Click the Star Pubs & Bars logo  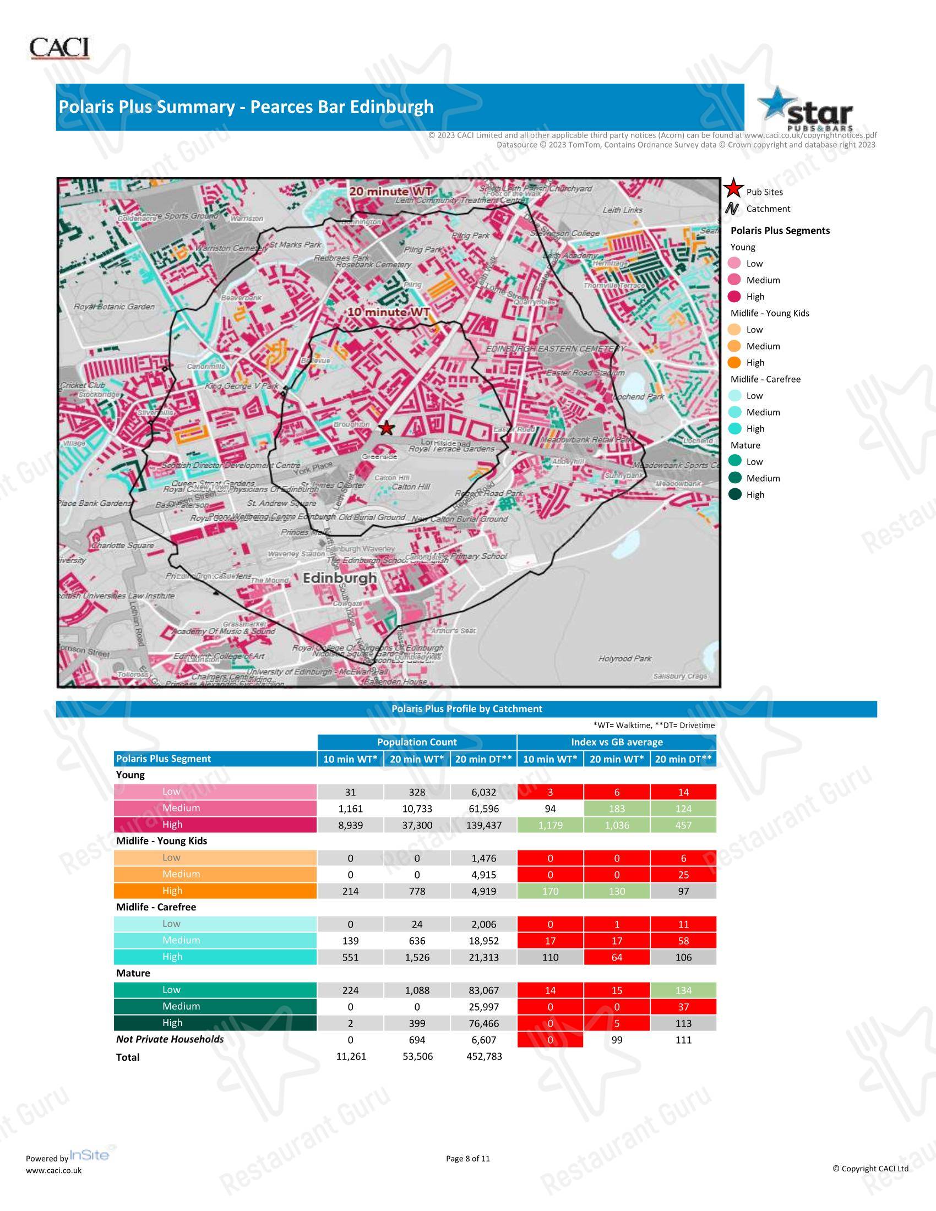[x=806, y=108]
